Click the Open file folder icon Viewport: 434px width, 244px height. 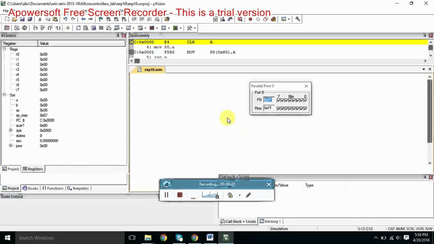(15, 19)
